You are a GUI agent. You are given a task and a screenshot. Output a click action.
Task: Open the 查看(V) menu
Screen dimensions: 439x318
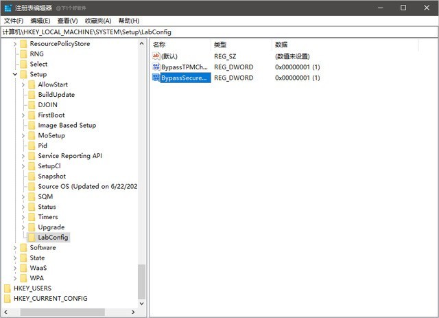tap(67, 21)
